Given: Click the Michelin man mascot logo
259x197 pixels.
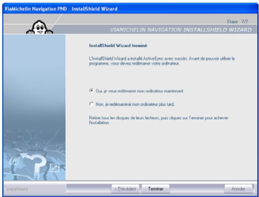Looking at the screenshot, I should [x=40, y=27].
